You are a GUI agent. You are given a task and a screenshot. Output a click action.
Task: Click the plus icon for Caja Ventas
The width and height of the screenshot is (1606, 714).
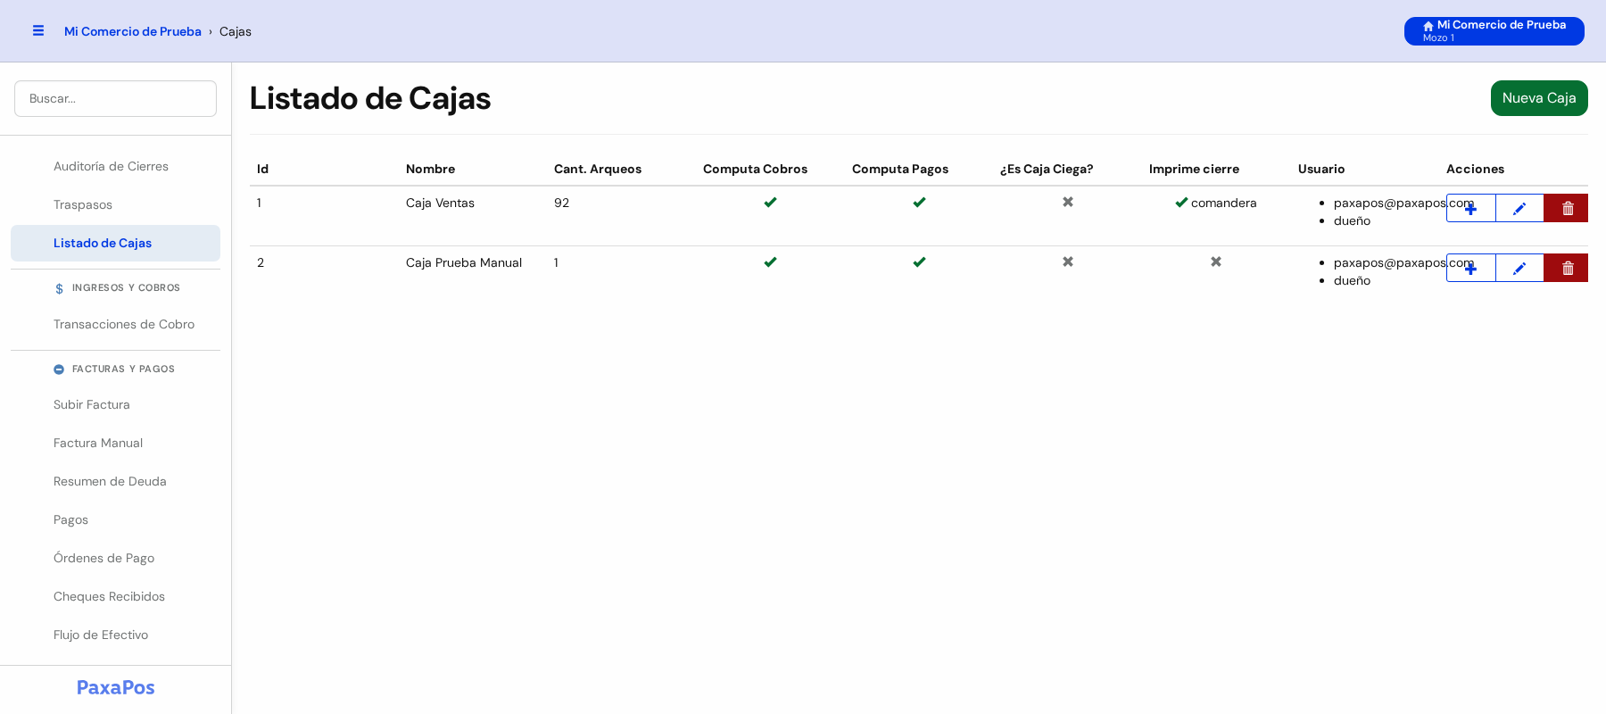[x=1470, y=208]
